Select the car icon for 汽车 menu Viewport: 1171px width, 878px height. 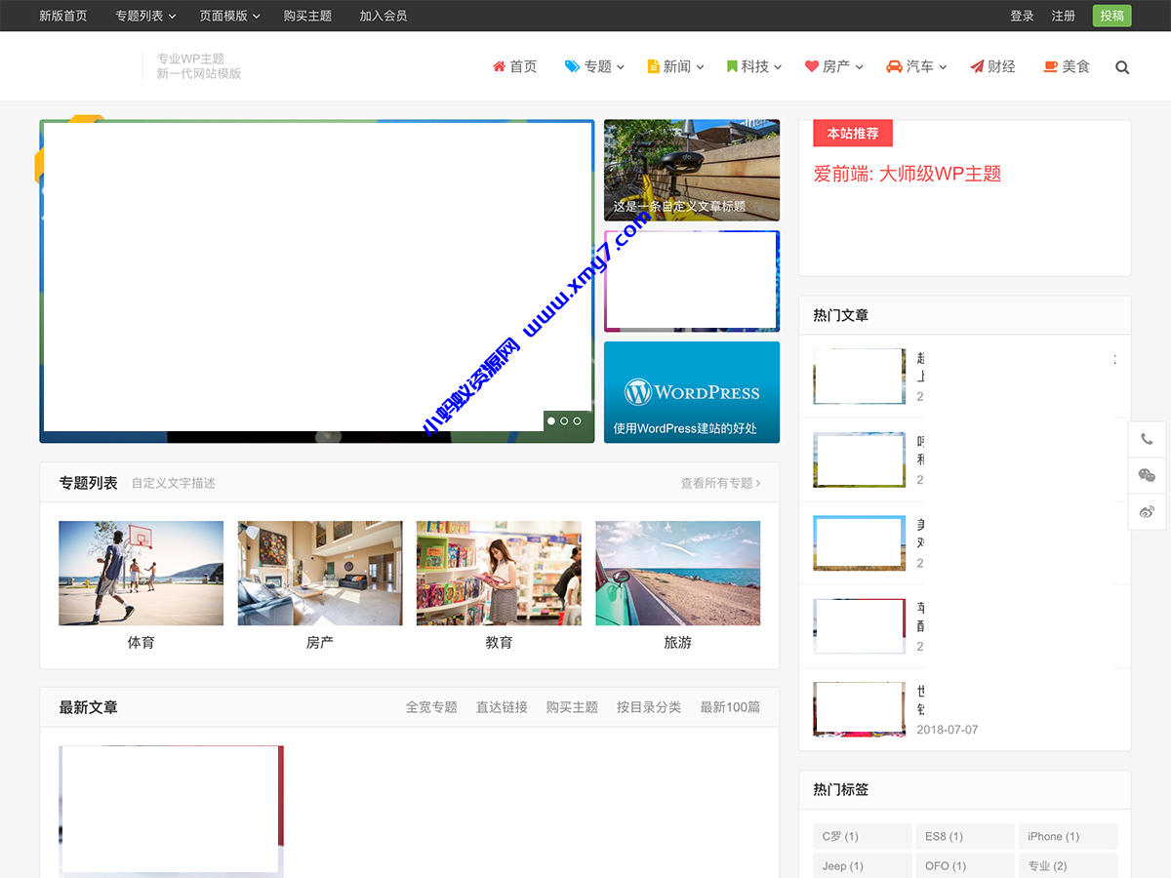[x=892, y=66]
